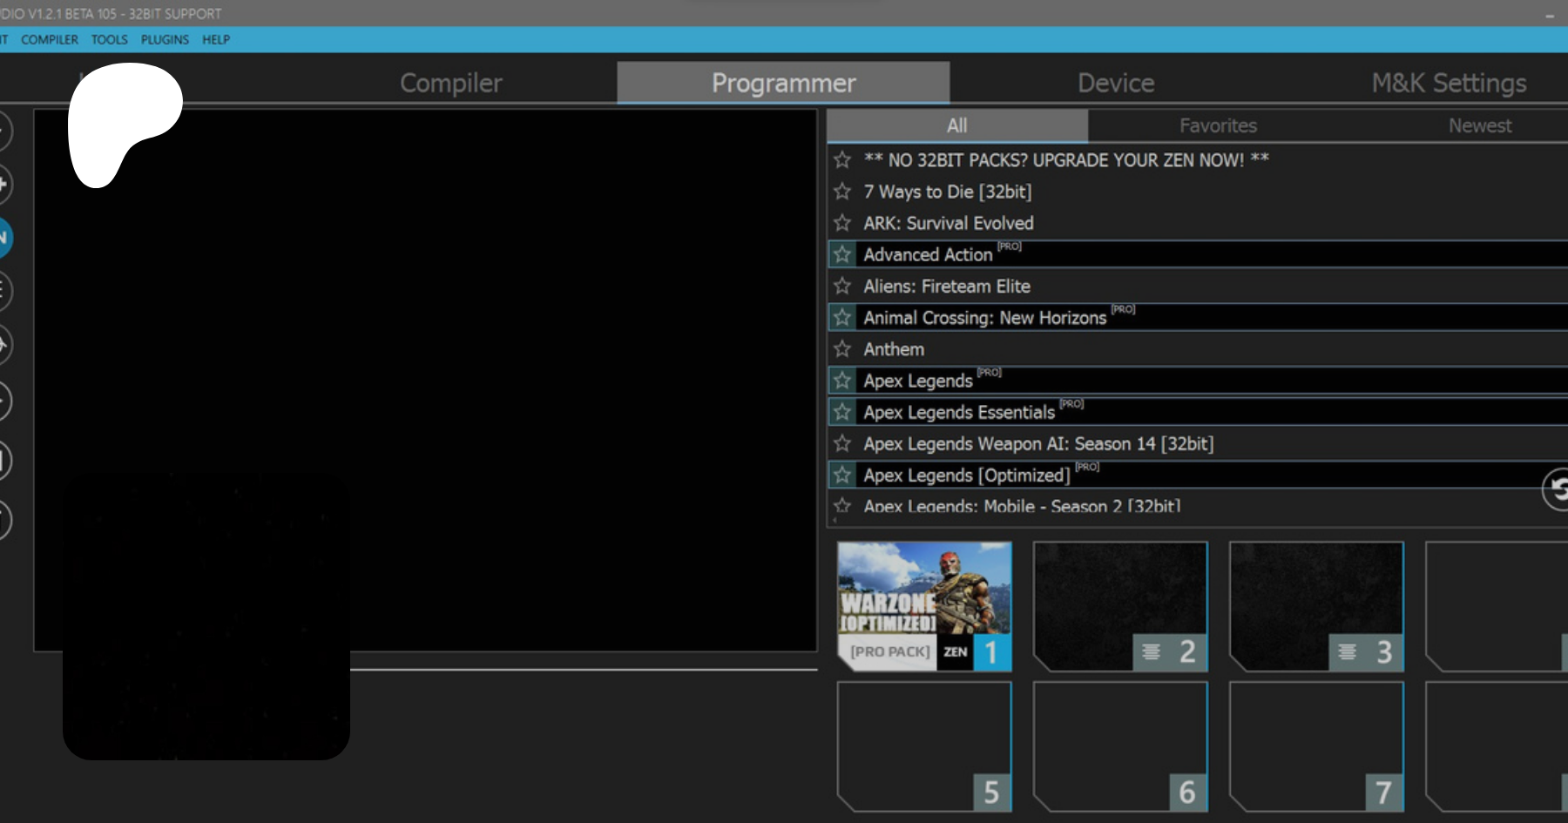Click the blue highlighted circular sidebar icon

click(3, 238)
